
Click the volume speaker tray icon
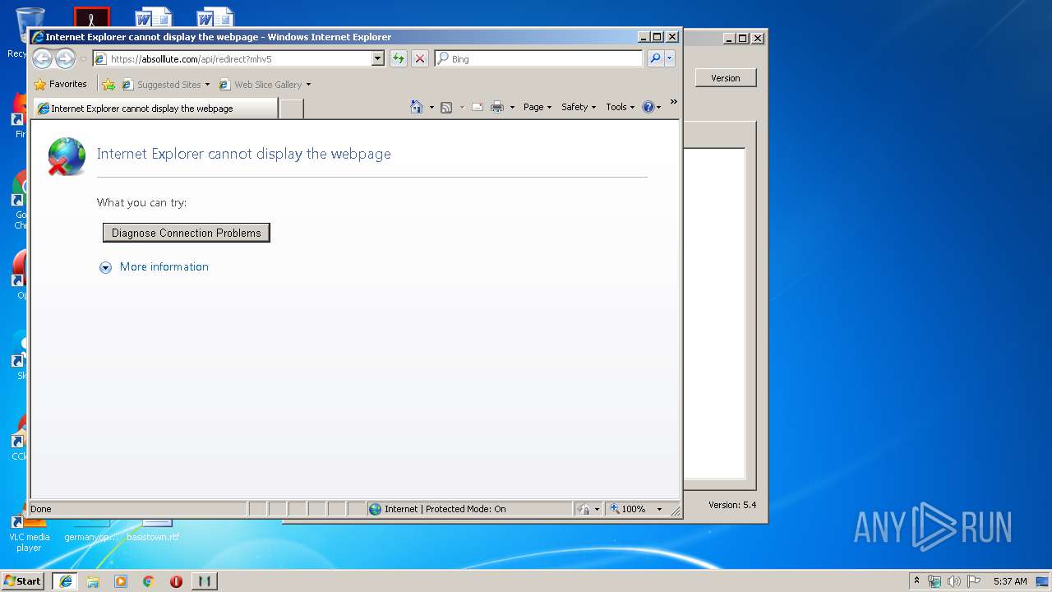coord(954,581)
